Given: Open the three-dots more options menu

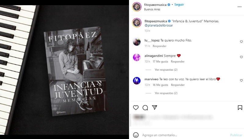Looking at the screenshot, I should [x=239, y=7].
